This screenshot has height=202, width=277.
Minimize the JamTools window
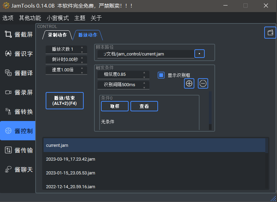tap(225, 6)
